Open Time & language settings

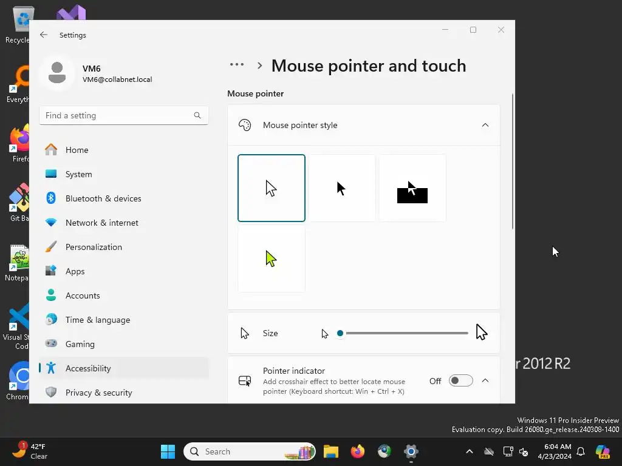tap(124, 320)
